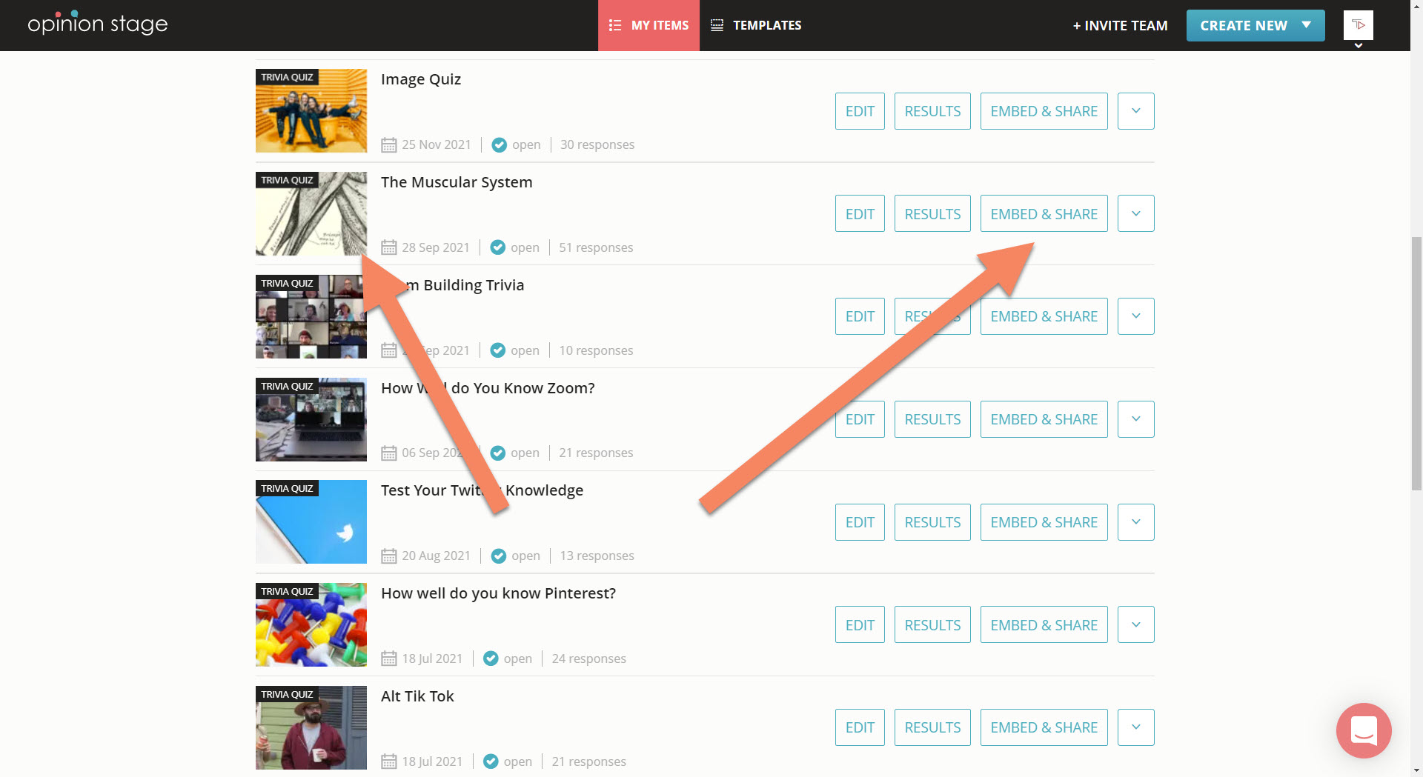
Task: Click the Invite Team link
Action: click(x=1120, y=26)
